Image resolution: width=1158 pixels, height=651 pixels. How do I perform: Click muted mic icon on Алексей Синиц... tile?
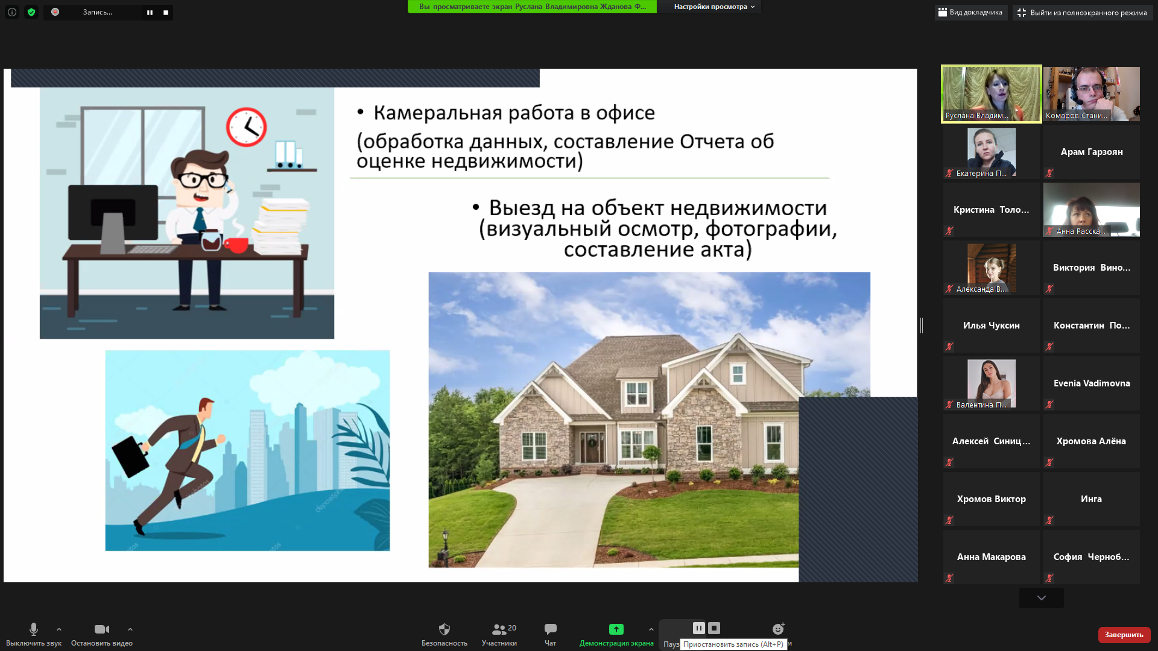pos(949,462)
